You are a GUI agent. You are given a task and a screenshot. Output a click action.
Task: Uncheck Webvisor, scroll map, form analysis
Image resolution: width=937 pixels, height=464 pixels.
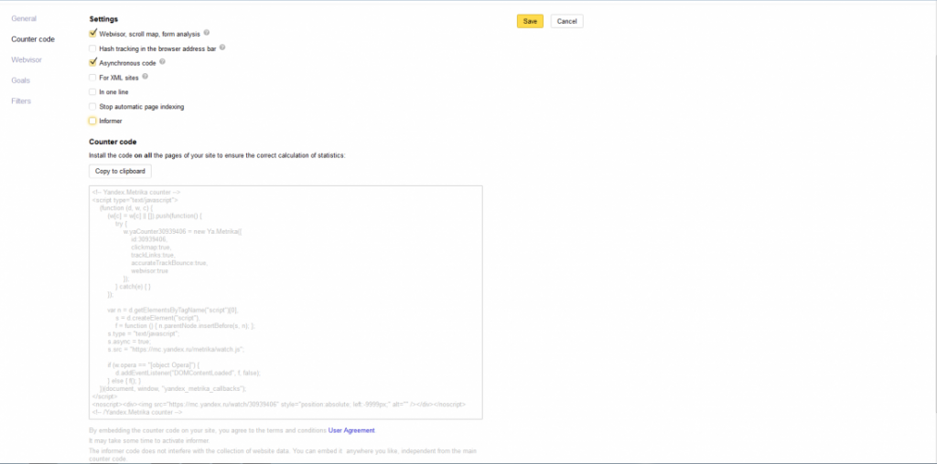[x=92, y=34]
